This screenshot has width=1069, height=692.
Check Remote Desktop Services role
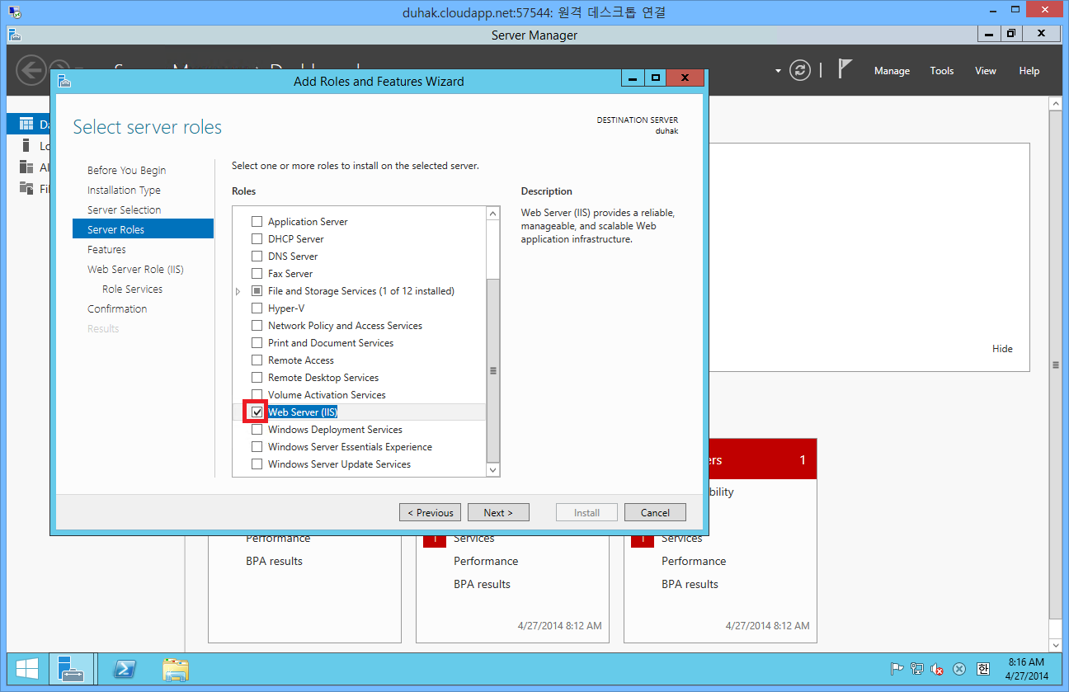click(x=257, y=378)
